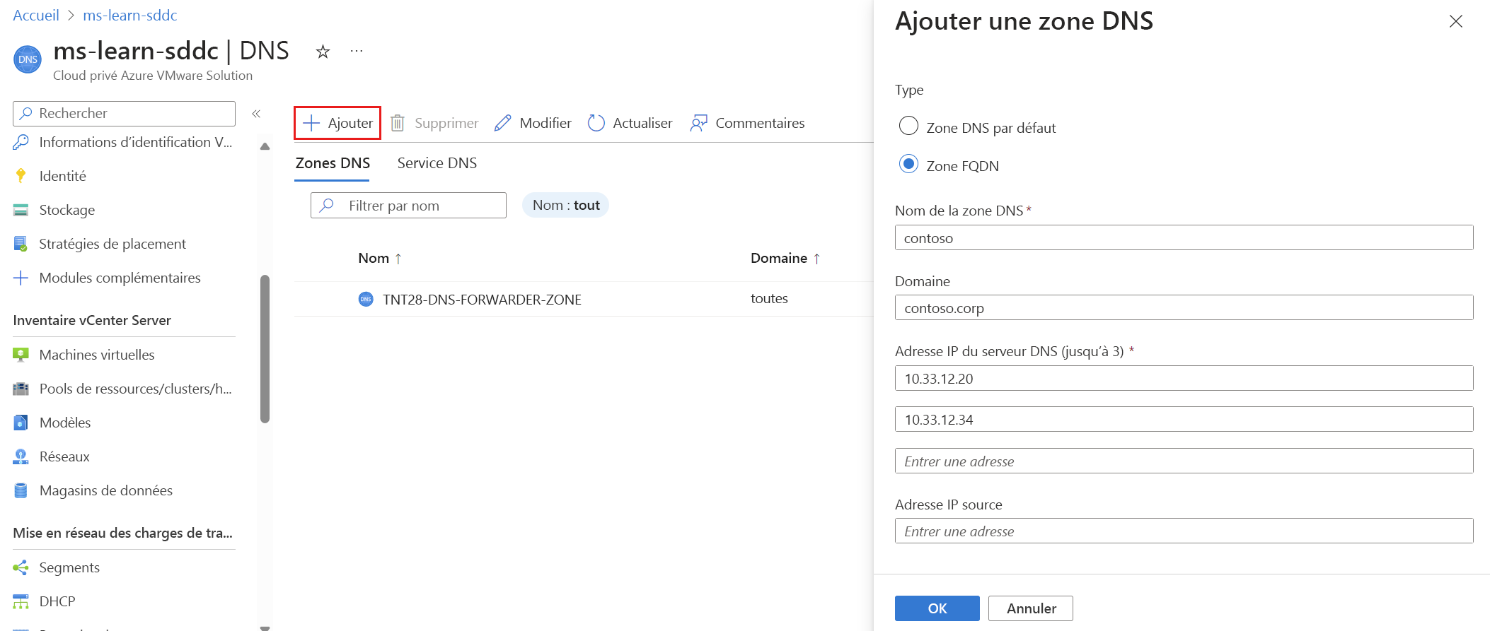
Task: Click the Commentaires feedback icon
Action: click(x=699, y=123)
